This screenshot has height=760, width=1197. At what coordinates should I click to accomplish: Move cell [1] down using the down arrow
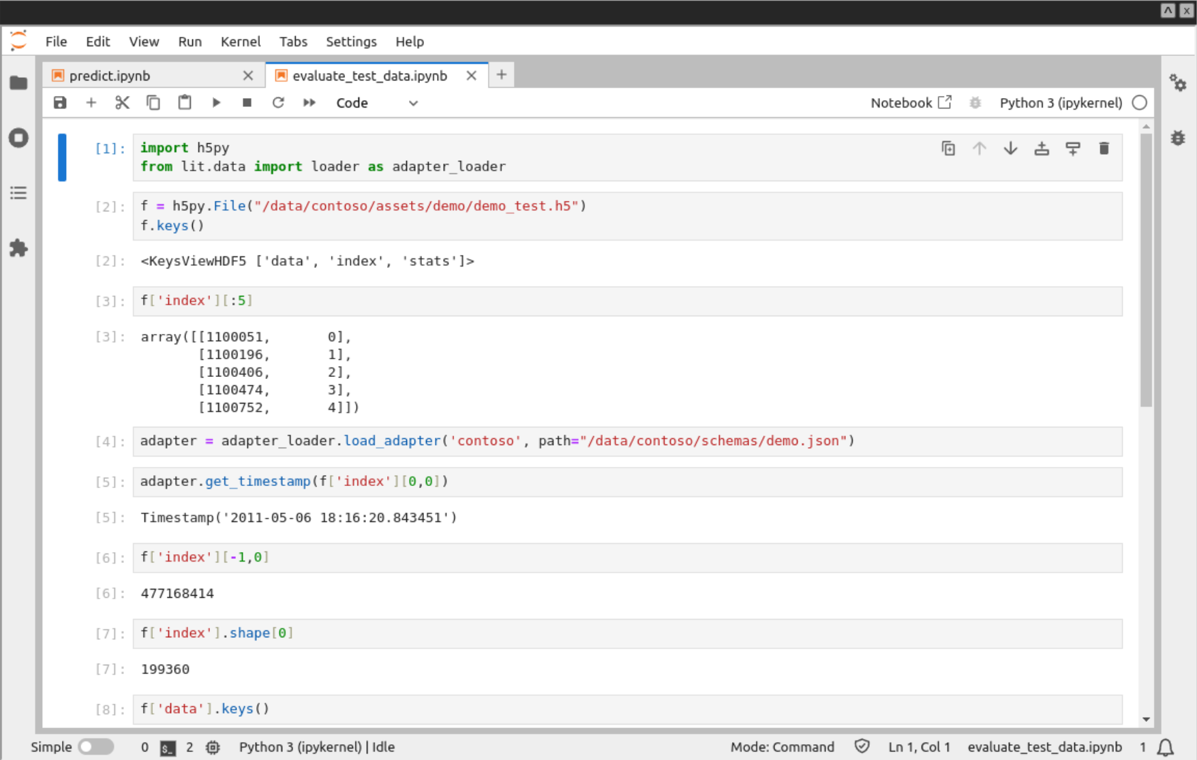click(1010, 148)
